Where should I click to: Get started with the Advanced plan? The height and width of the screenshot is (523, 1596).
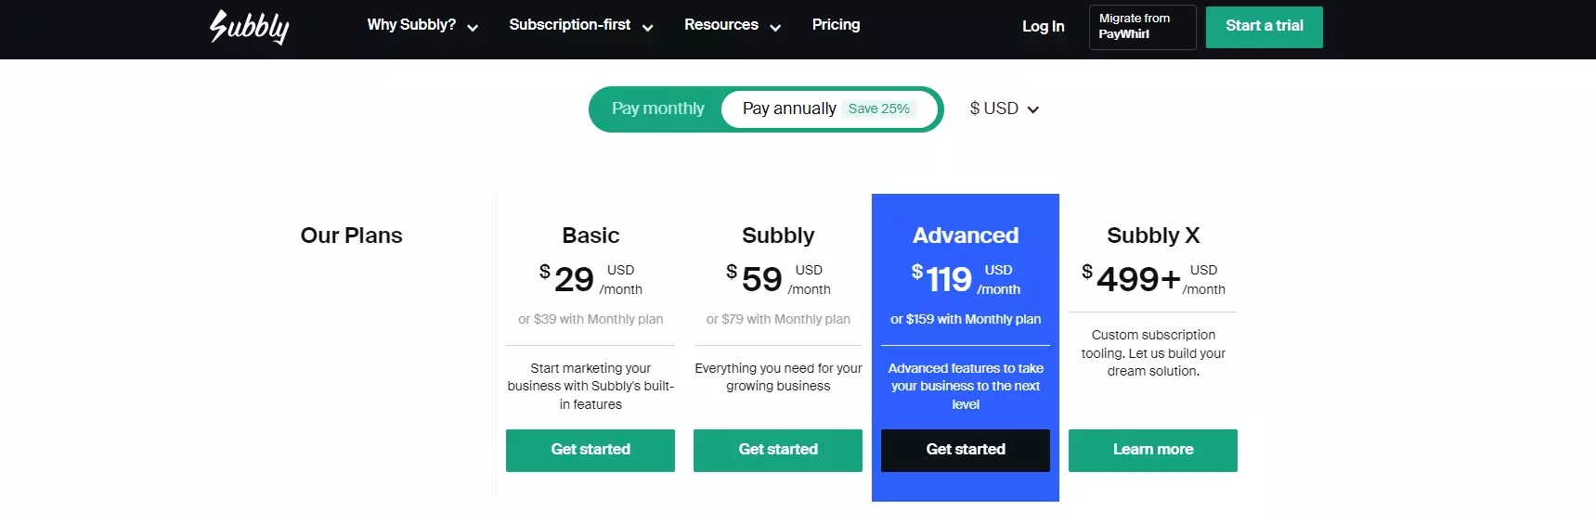coord(966,450)
